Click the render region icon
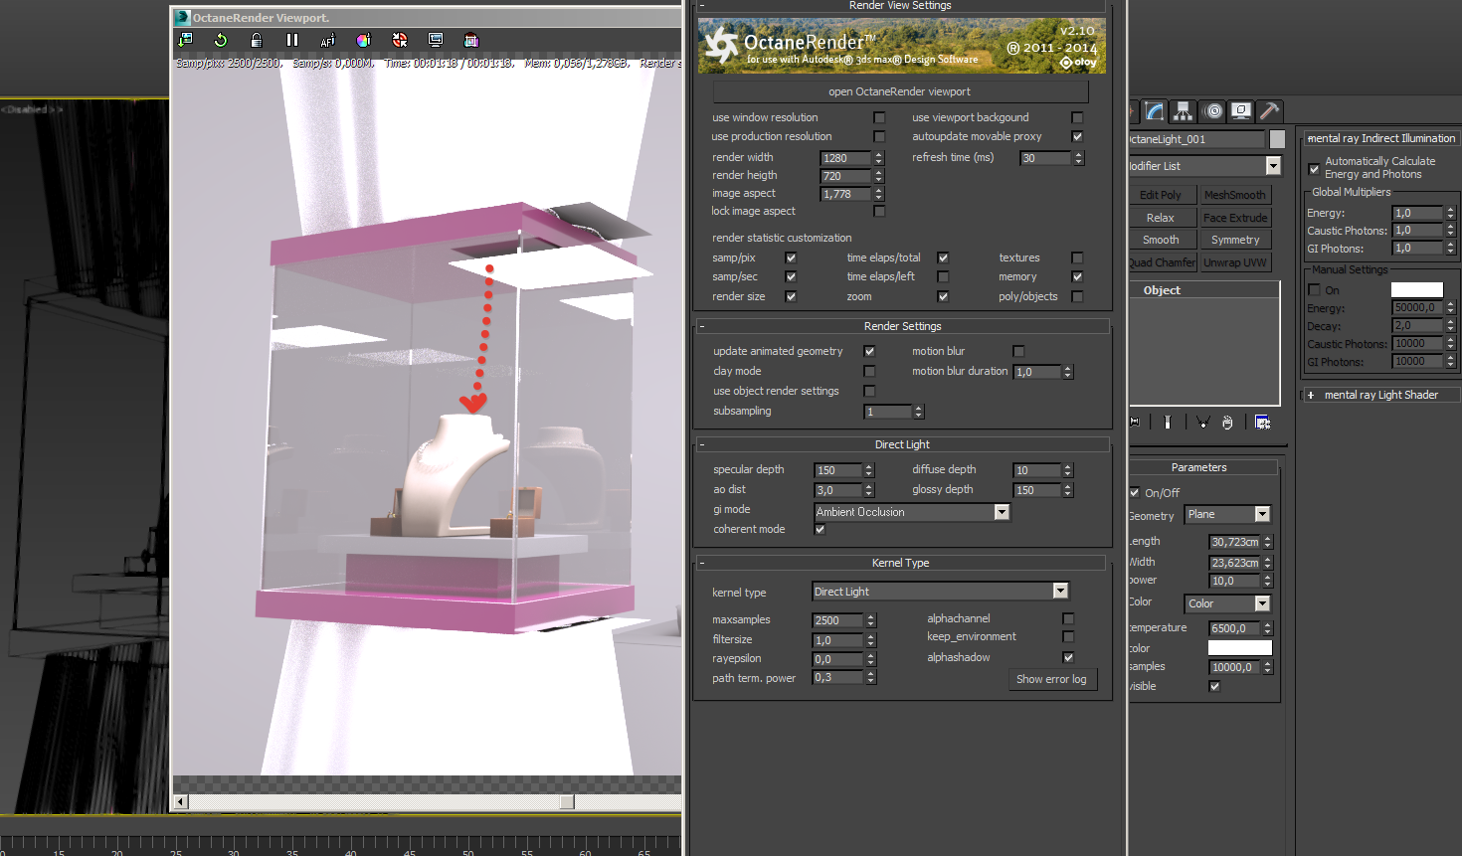1462x856 pixels. pyautogui.click(x=471, y=40)
